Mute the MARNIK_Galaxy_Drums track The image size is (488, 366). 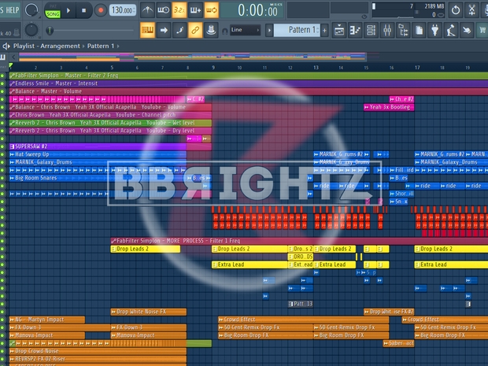pyautogui.click(x=3, y=162)
